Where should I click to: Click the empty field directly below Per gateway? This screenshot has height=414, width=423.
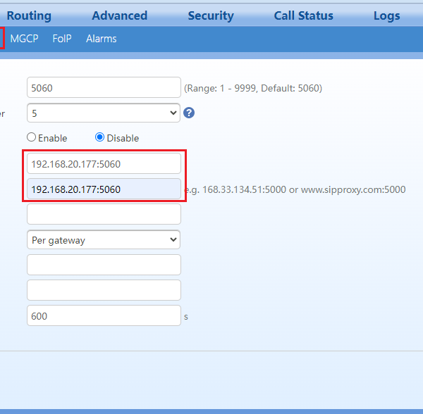[x=104, y=265]
